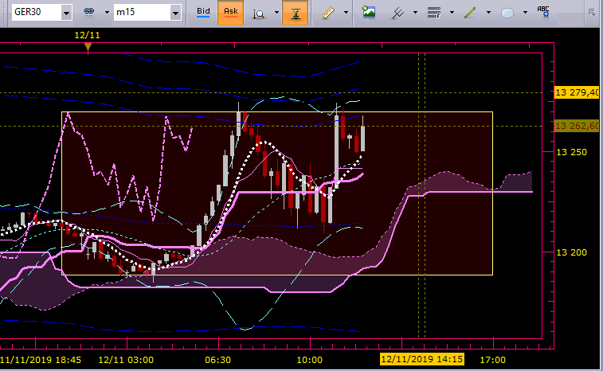The width and height of the screenshot is (603, 371).
Task: Open the Fibonacci levels tool
Action: (434, 13)
